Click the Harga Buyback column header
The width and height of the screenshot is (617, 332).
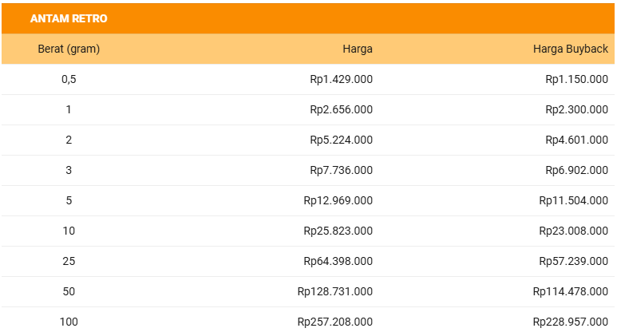(x=570, y=49)
